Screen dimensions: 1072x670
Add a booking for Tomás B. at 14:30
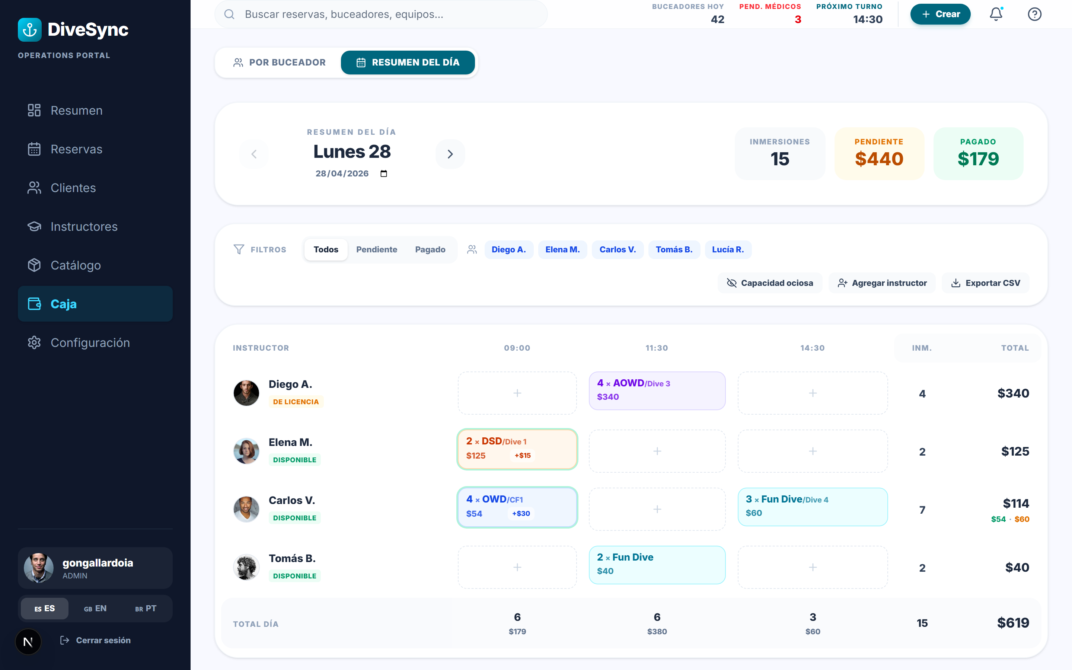[813, 567]
